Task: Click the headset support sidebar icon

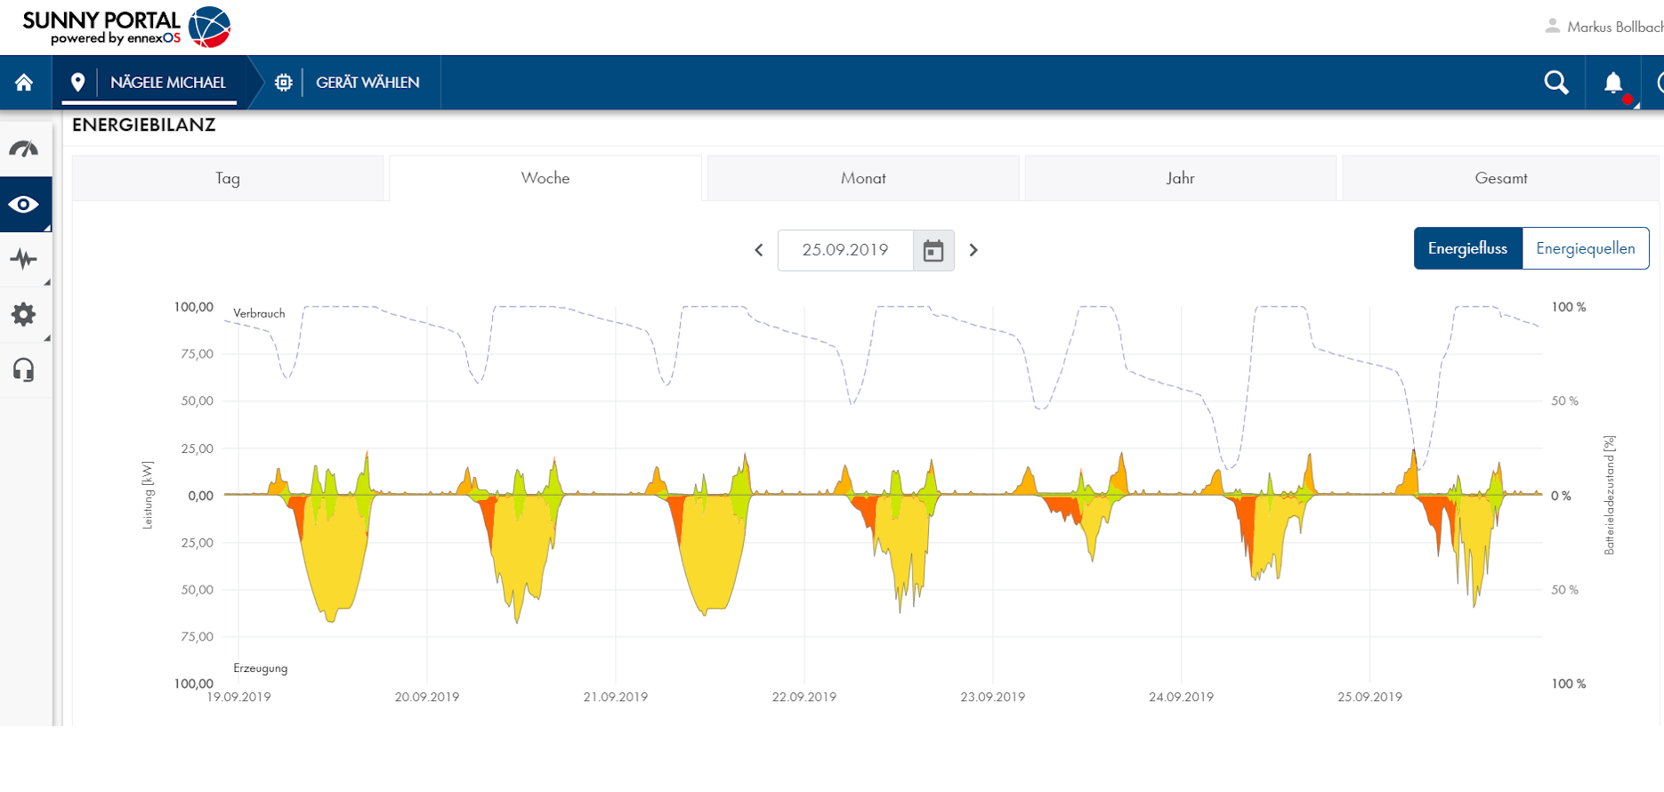Action: pyautogui.click(x=24, y=370)
